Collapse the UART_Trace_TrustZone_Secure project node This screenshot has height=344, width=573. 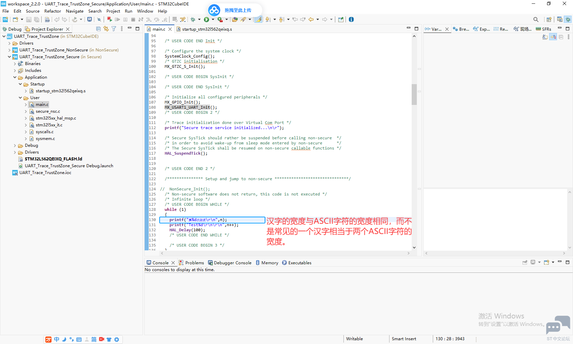[9, 57]
